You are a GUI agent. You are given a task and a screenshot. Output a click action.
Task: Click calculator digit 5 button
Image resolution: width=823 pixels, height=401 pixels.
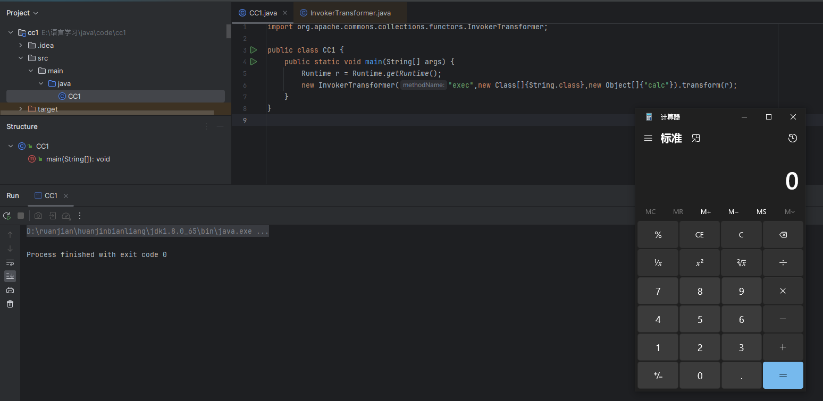700,319
